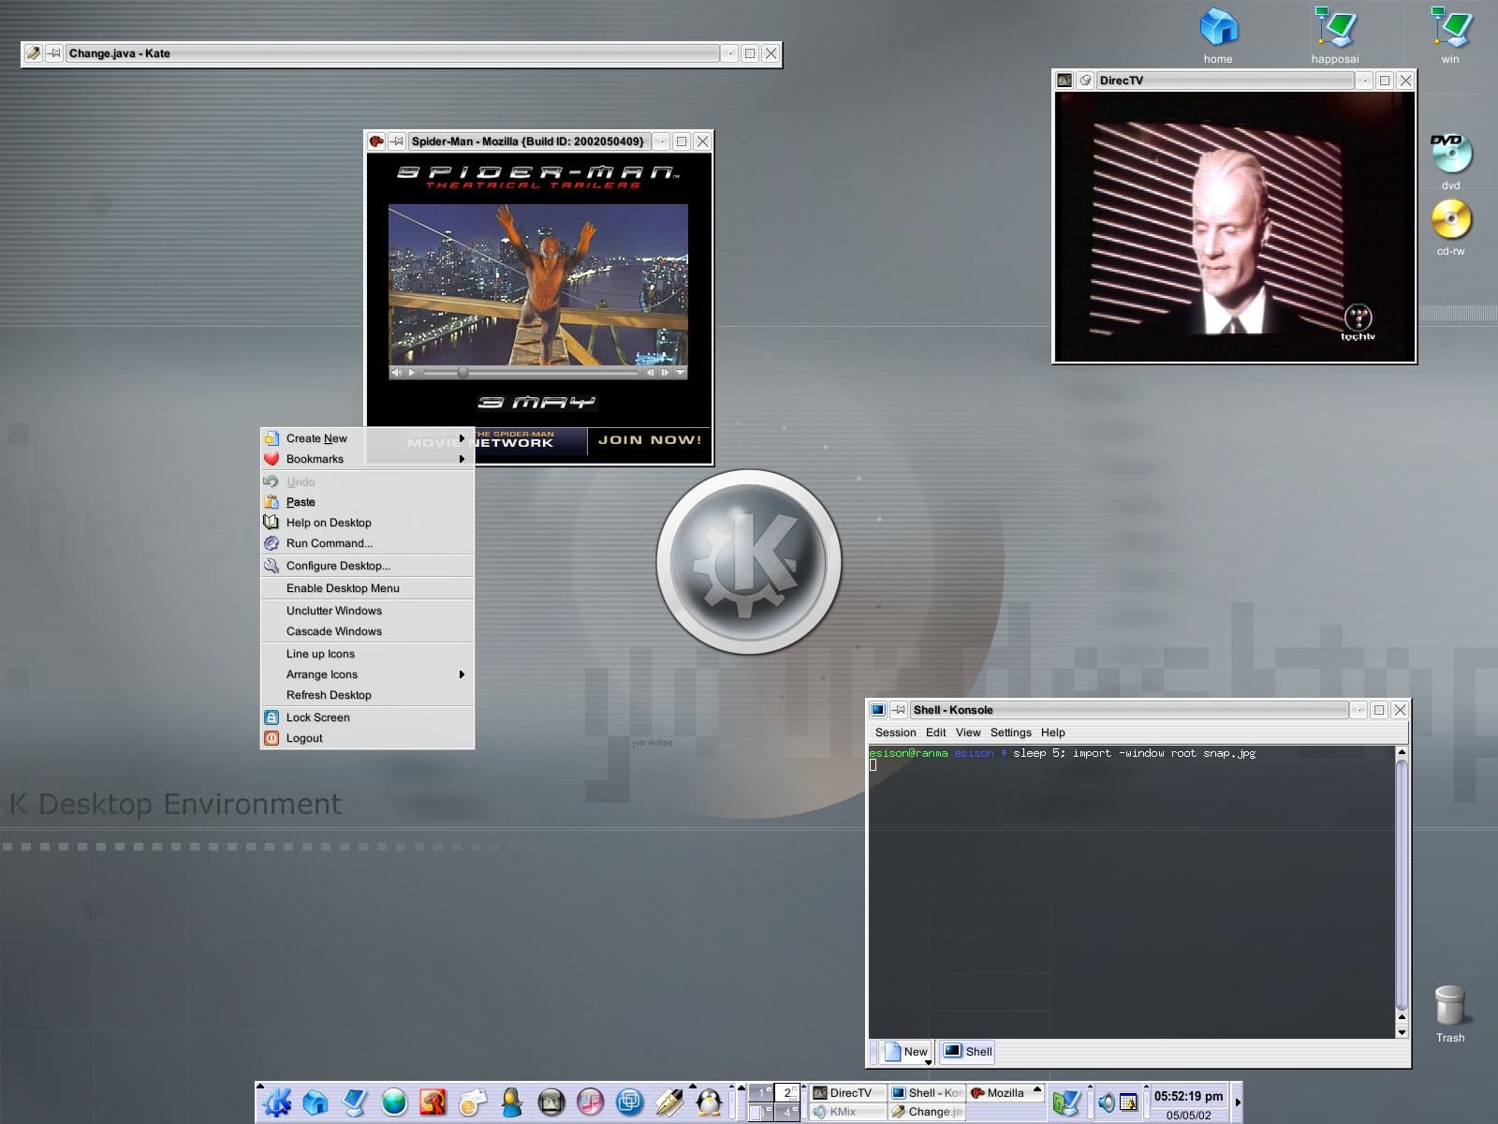This screenshot has height=1124, width=1498.
Task: Click the small arrow above the penguin icon
Action: [x=692, y=1086]
